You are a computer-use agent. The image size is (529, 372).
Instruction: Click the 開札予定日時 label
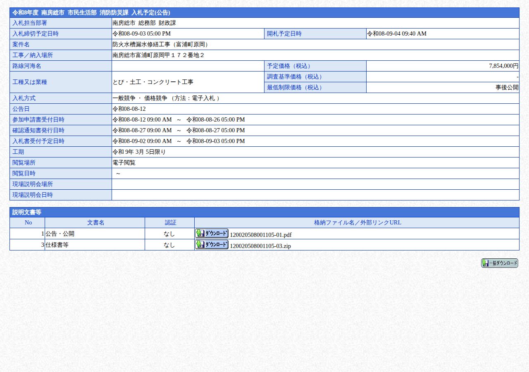(284, 34)
